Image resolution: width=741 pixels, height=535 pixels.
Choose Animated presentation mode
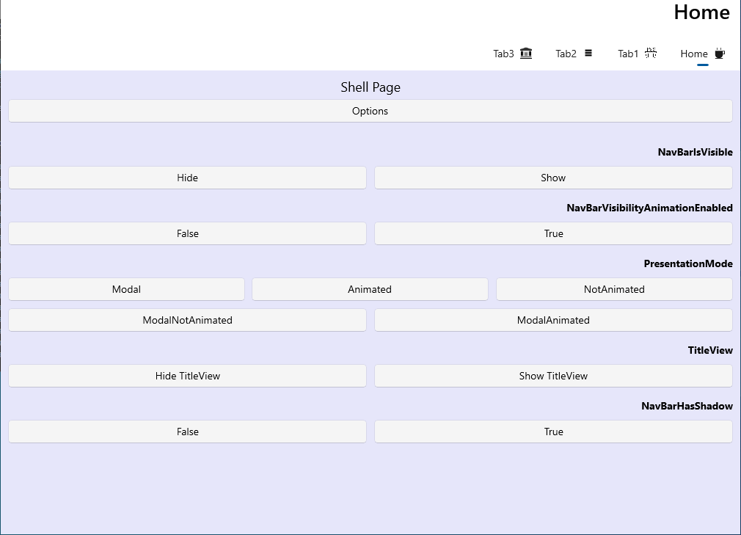coord(370,289)
